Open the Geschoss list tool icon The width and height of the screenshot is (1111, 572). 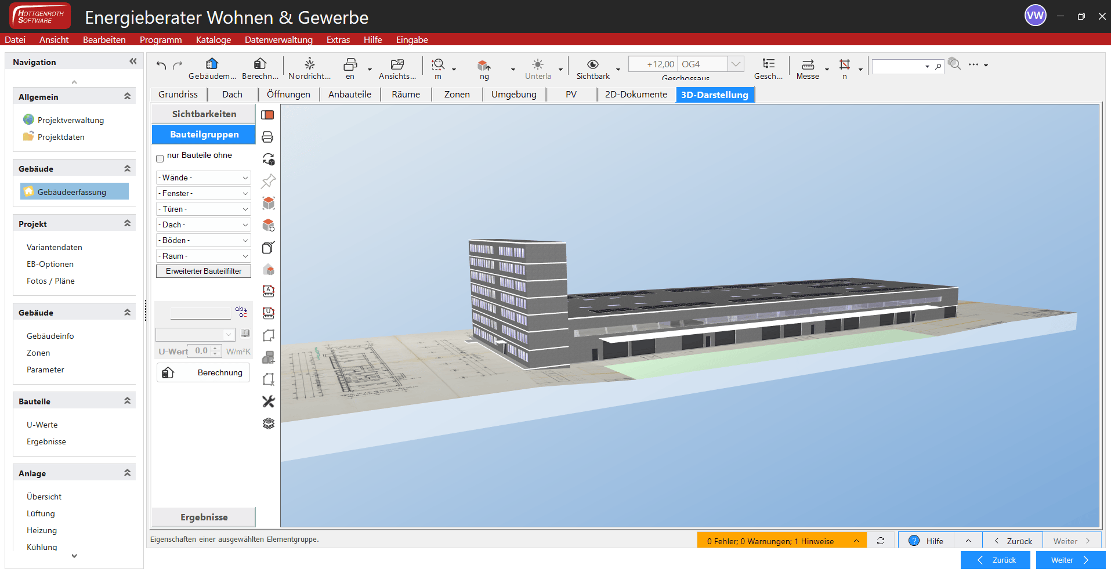[769, 64]
